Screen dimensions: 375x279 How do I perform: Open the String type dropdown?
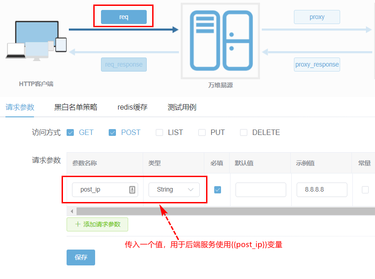(174, 190)
